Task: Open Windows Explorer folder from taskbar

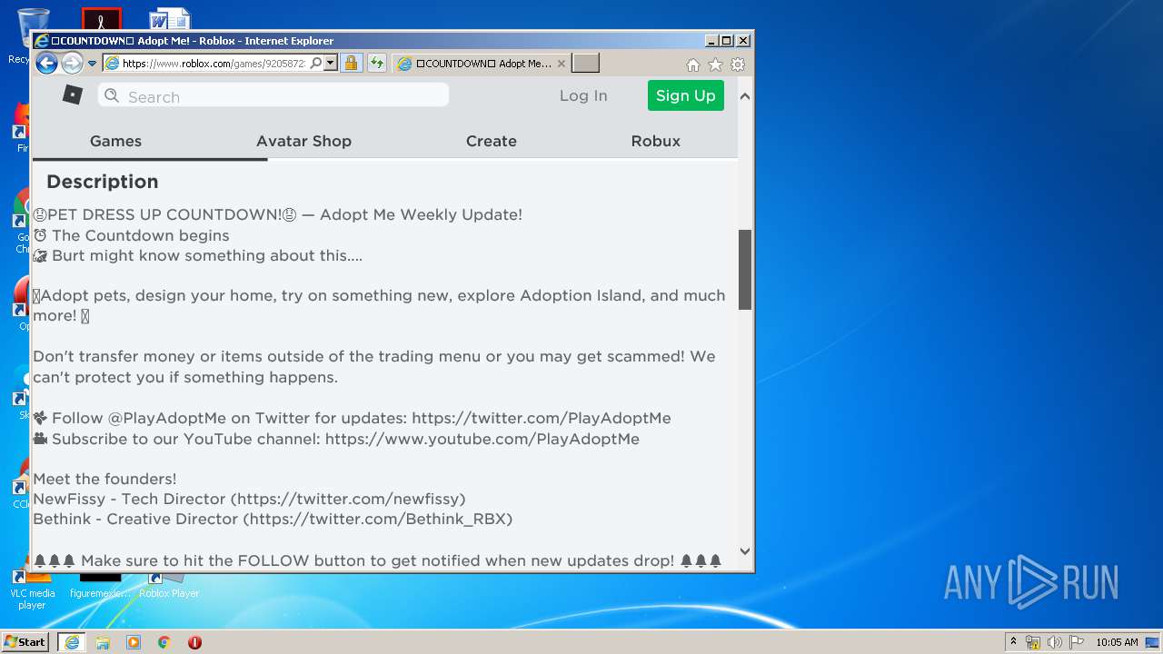Action: 103,642
